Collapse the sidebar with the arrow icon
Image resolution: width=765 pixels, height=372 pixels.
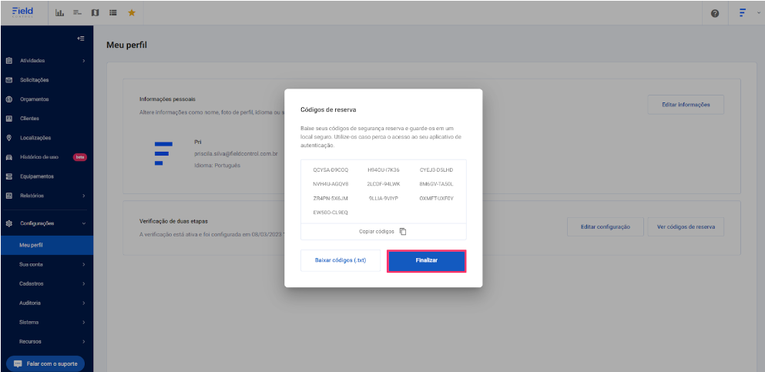coord(81,39)
